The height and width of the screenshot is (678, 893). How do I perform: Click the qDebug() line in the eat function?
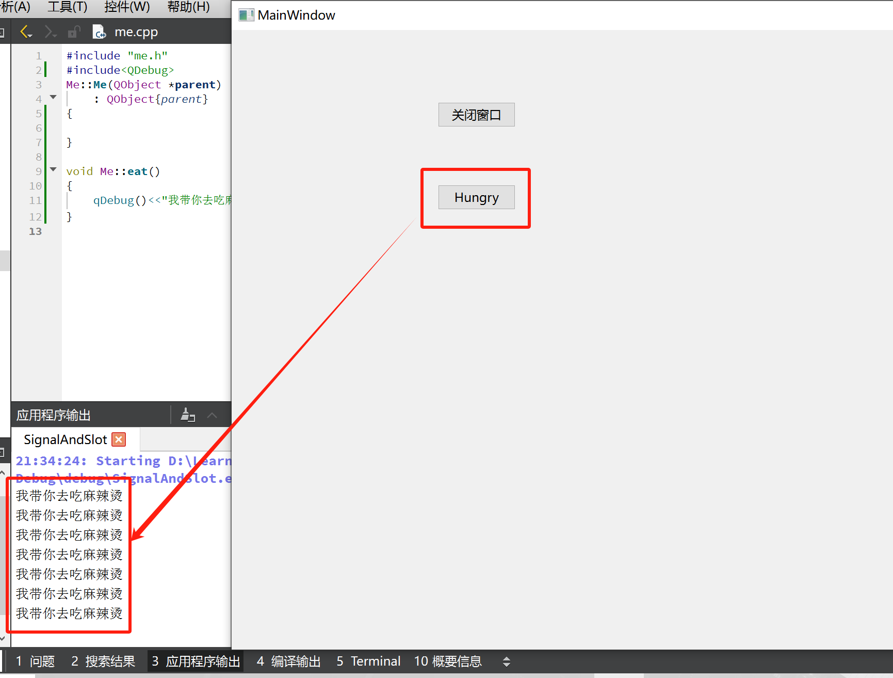tap(162, 200)
